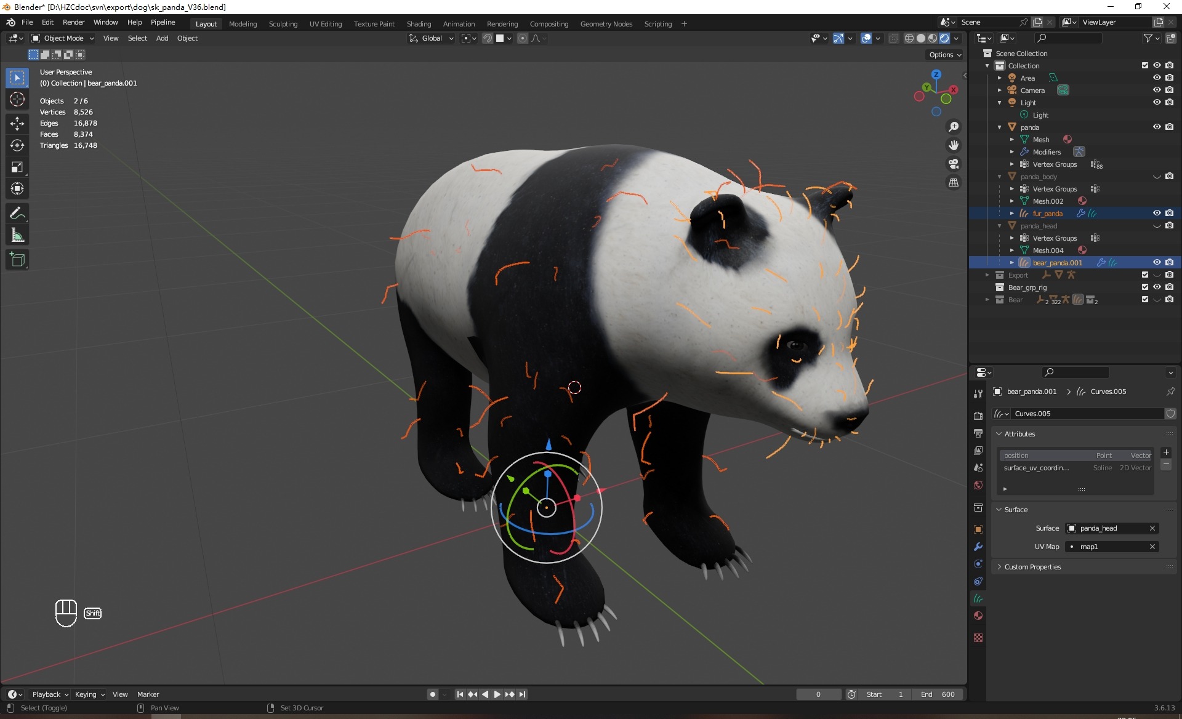Play the animation forward

[x=497, y=694]
